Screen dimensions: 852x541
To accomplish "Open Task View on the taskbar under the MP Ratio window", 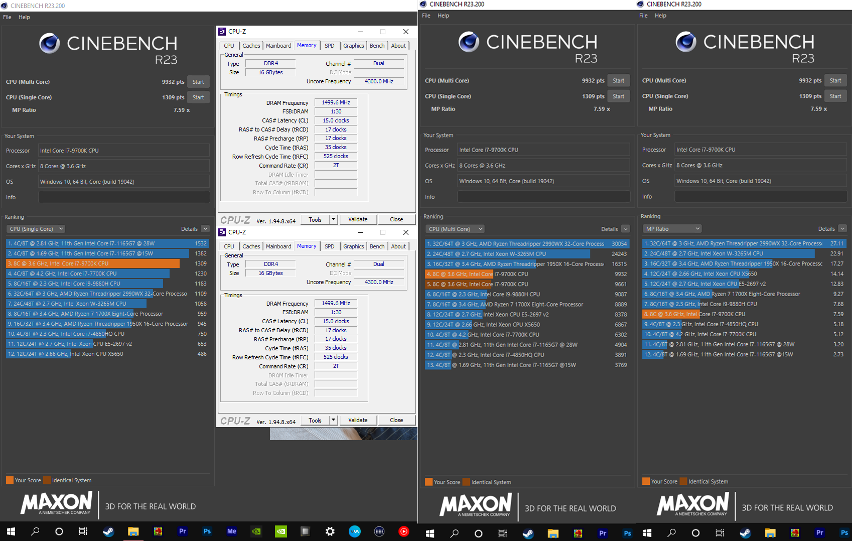I will (720, 533).
